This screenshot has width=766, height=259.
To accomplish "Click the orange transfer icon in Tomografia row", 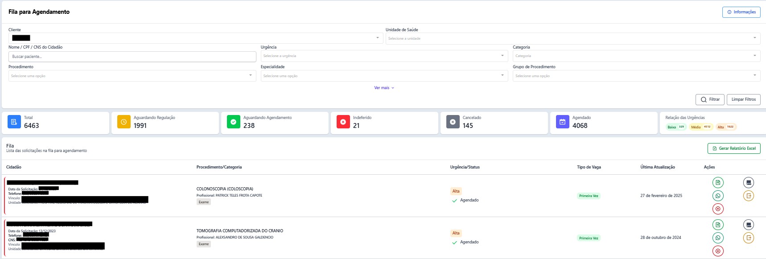I will tap(749, 238).
